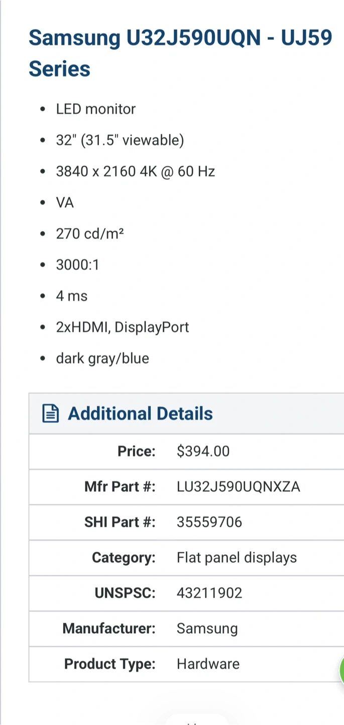Click the dark gray/blue color specification
The height and width of the screenshot is (725, 344).
pos(102,358)
